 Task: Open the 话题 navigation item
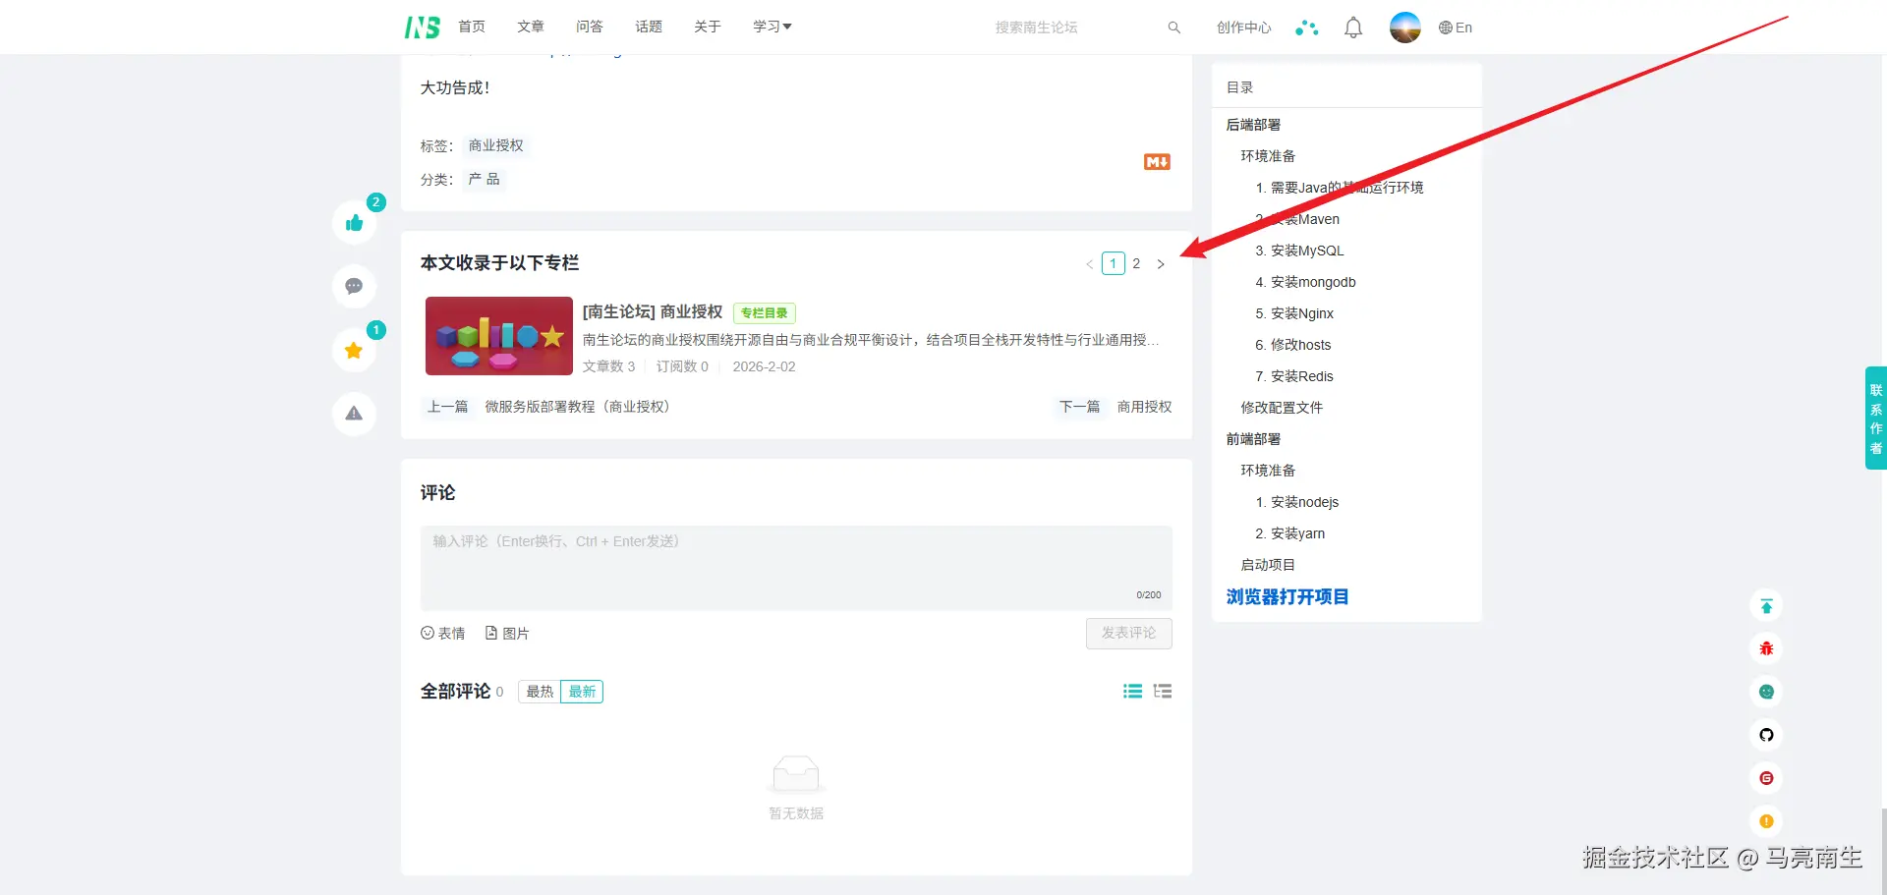coord(648,27)
